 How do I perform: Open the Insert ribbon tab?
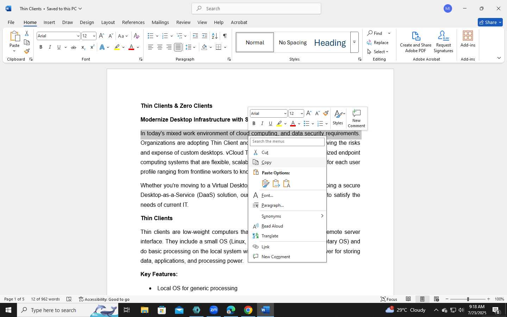point(49,22)
